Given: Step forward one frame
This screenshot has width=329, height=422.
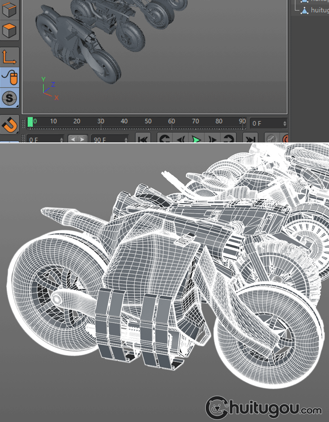Looking at the screenshot, I should pyautogui.click(x=212, y=139).
